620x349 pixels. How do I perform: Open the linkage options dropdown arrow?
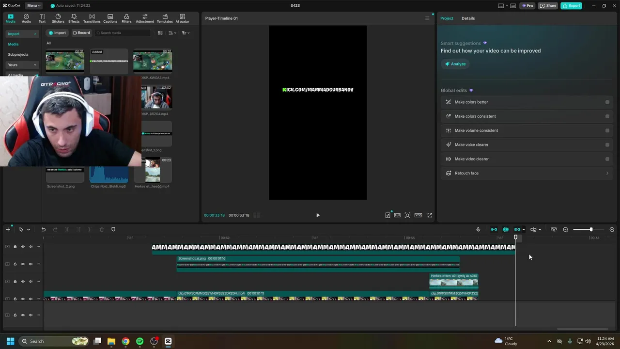pyautogui.click(x=524, y=230)
